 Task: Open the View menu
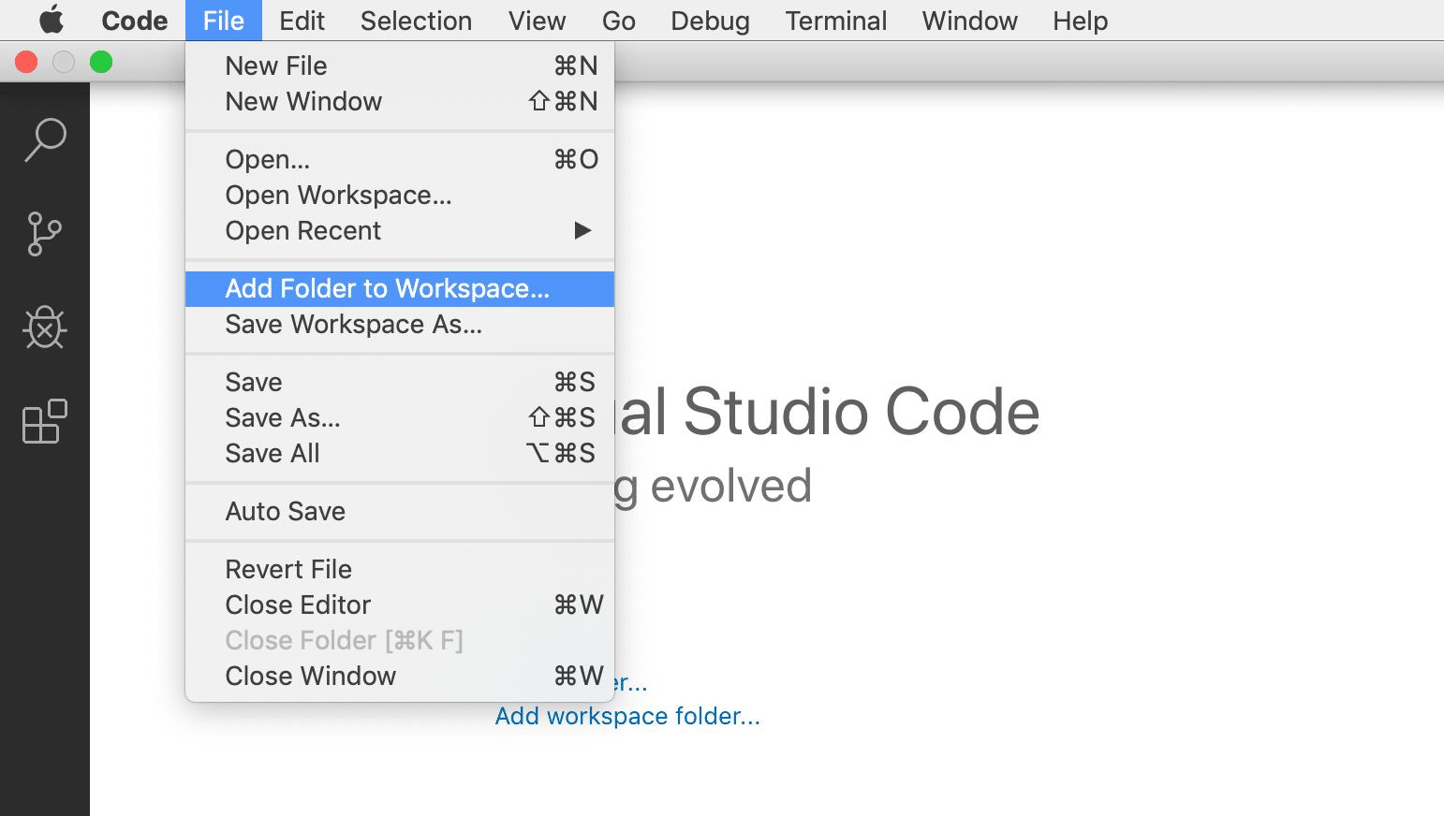(537, 21)
